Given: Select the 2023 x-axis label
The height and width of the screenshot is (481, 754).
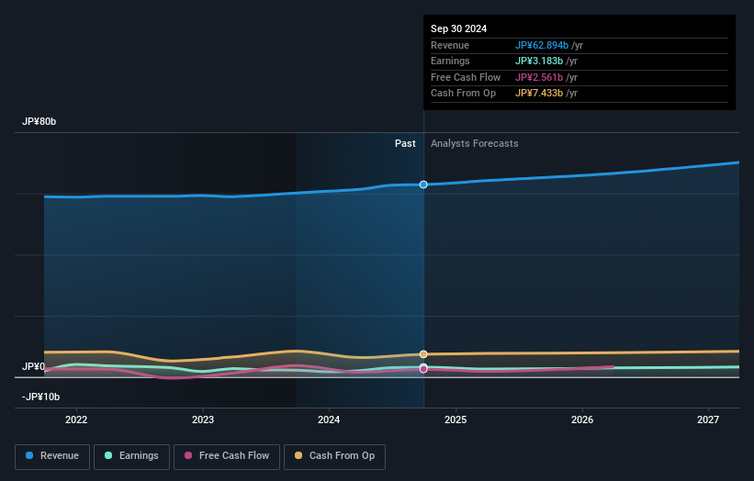Looking at the screenshot, I should pyautogui.click(x=203, y=419).
